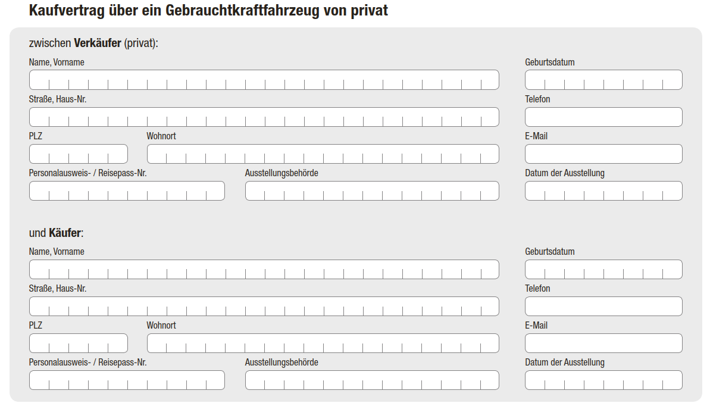Screen dimensions: 710x406
Task: Focus the seller's E-Mail input
Action: click(x=603, y=154)
